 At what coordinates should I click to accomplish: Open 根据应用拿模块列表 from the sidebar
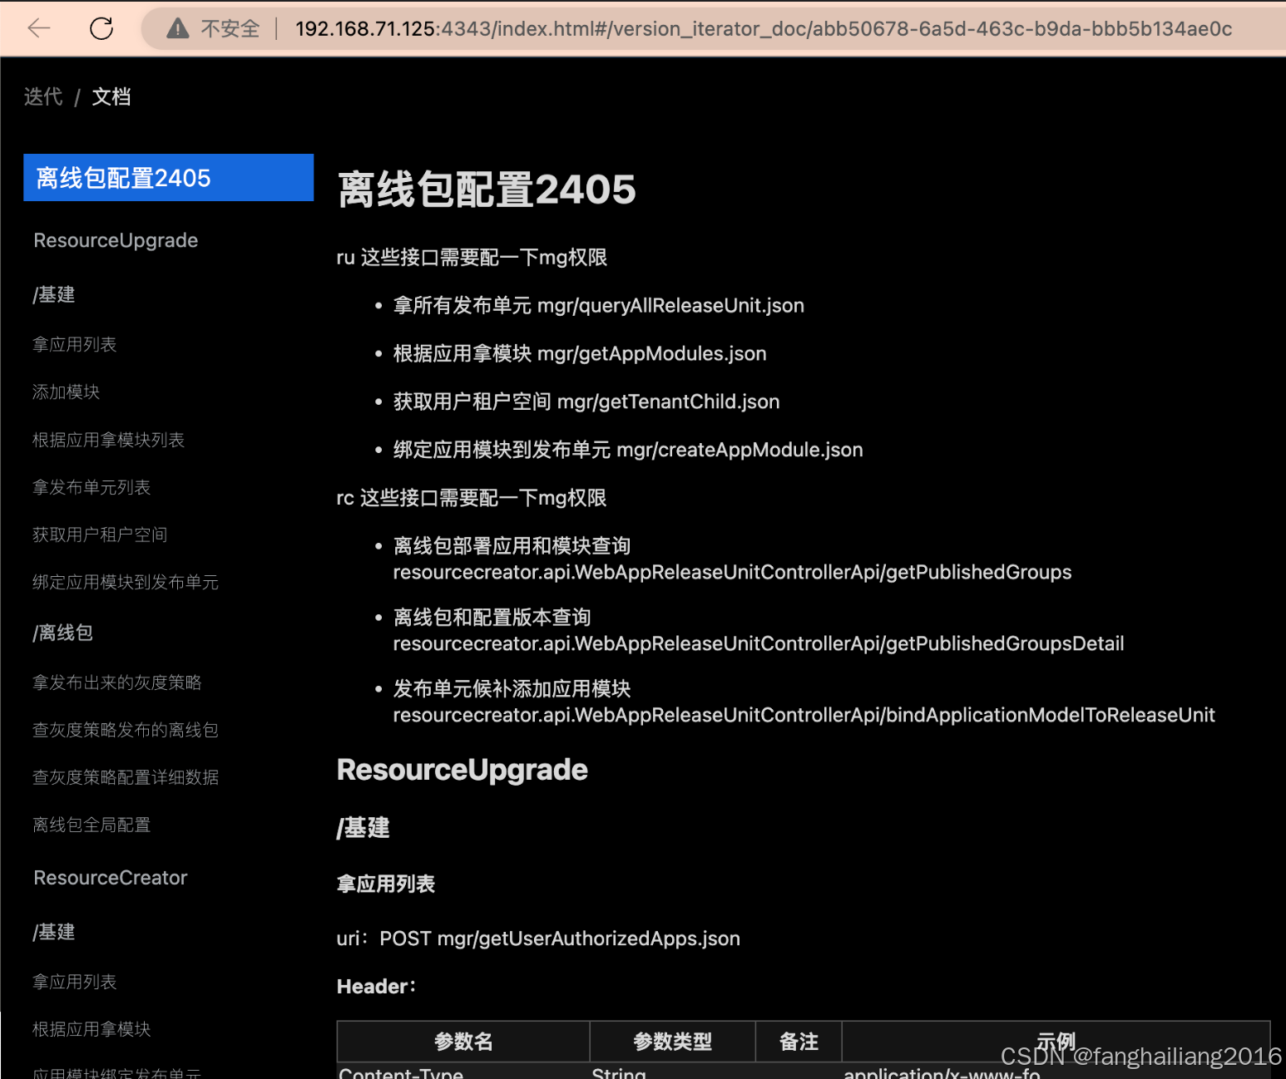[108, 439]
